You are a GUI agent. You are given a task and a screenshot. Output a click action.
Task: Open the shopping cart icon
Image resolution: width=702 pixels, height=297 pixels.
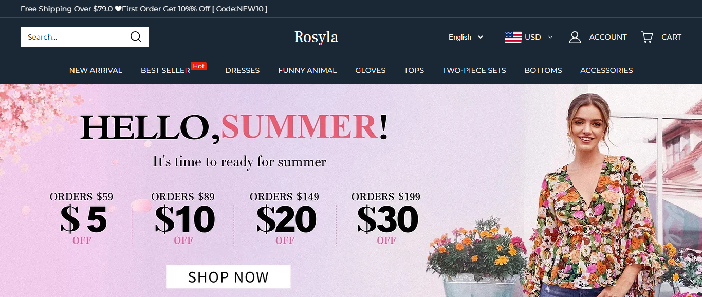pyautogui.click(x=647, y=37)
